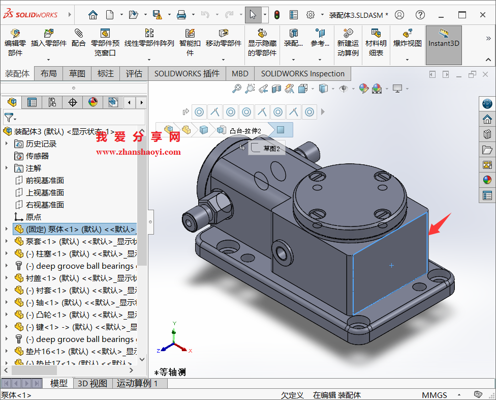Viewport: 496px width, 400px height.
Task: Click Zoom to Fit magnifier icon
Action: pyautogui.click(x=237, y=89)
